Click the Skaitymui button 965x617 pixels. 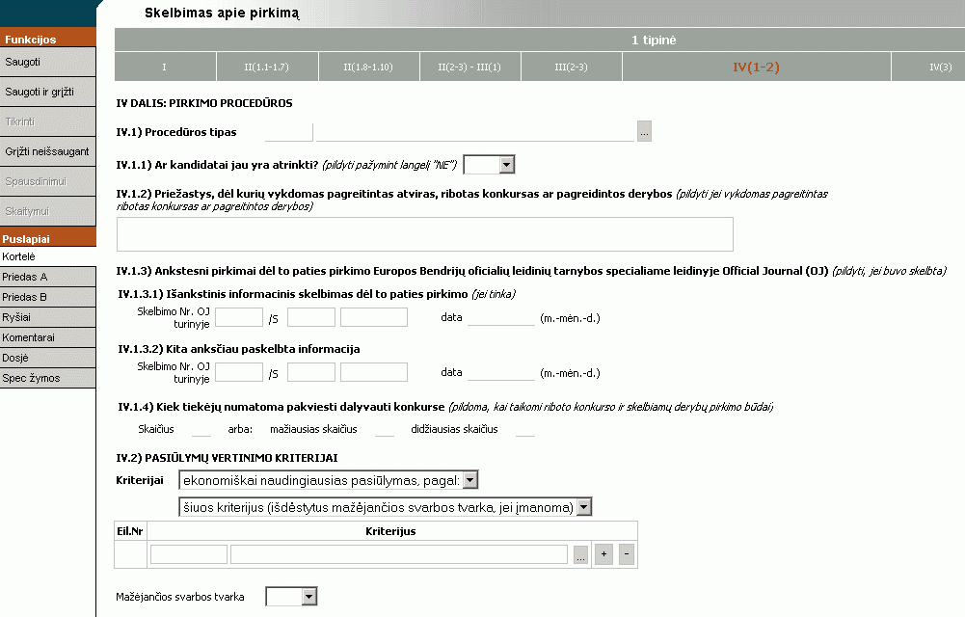(x=48, y=212)
